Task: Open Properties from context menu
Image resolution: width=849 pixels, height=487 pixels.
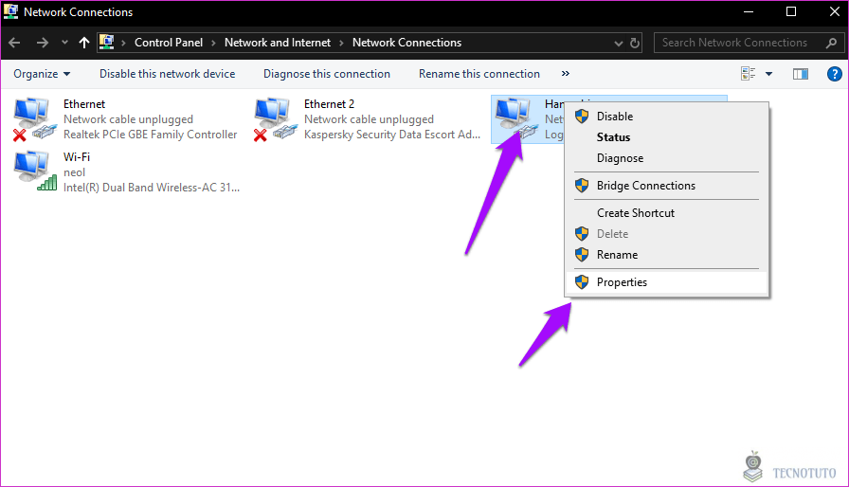Action: point(666,282)
